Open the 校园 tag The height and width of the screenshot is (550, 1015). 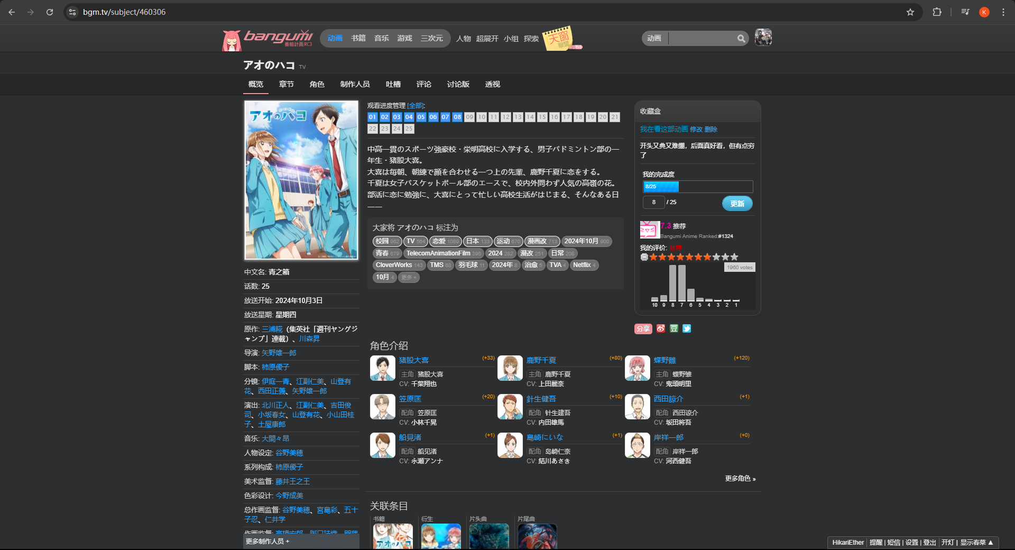(387, 241)
